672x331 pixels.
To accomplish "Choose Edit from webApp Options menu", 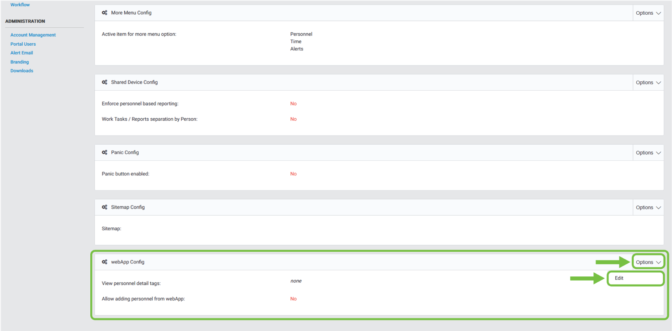I will click(619, 278).
